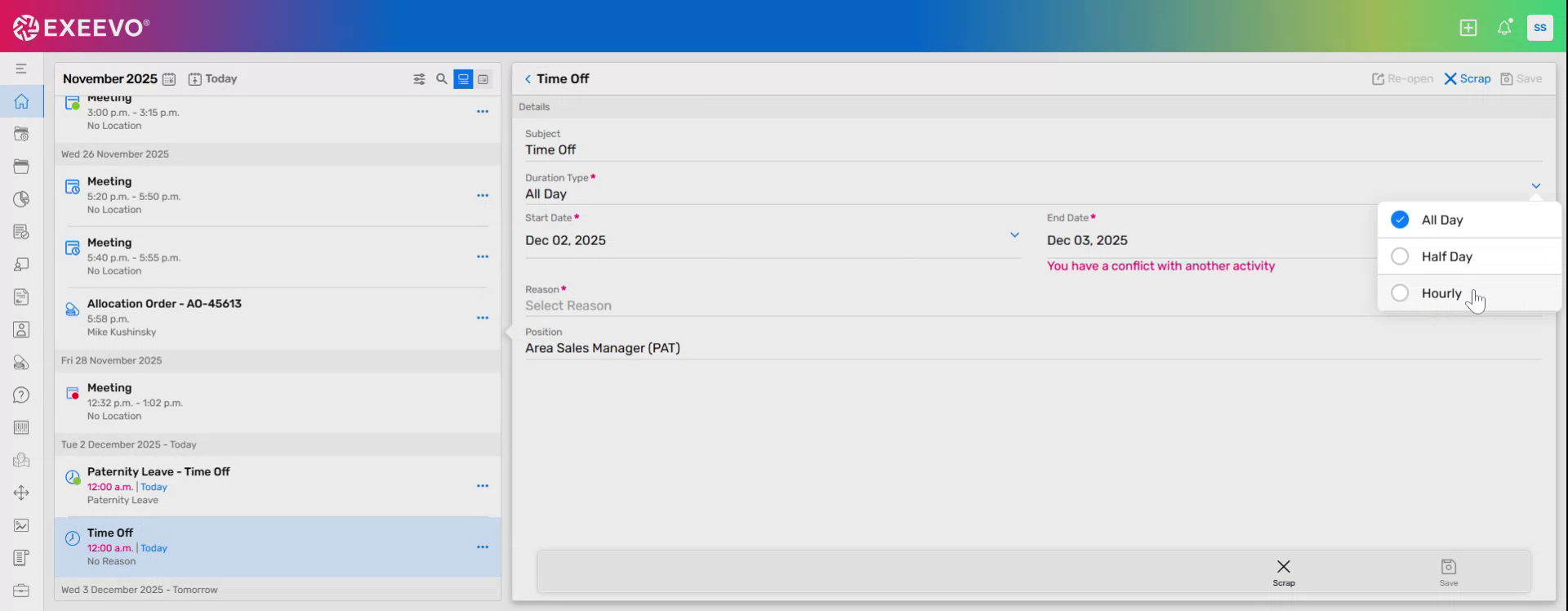The height and width of the screenshot is (611, 1568).
Task: Click the Wed 26 November 2025 date header
Action: [x=278, y=154]
